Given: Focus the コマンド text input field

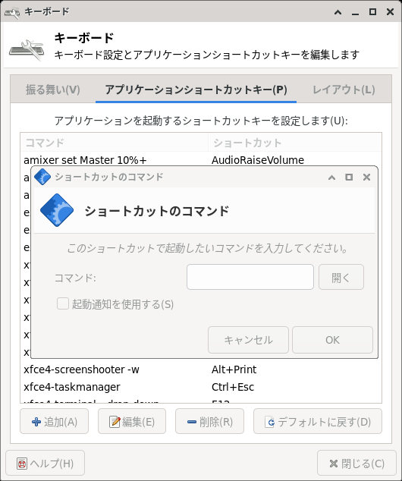Looking at the screenshot, I should 250,277.
